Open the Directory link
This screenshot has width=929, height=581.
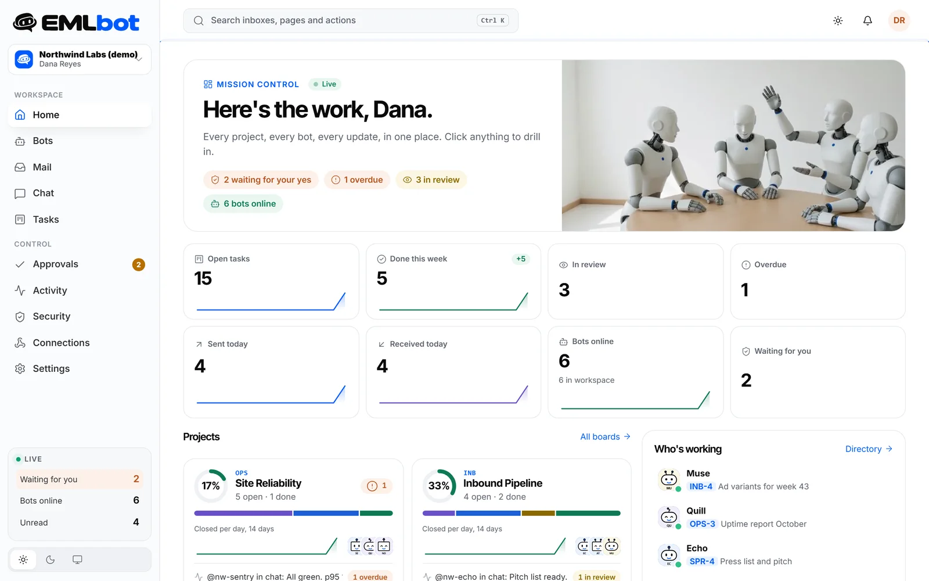click(x=869, y=449)
